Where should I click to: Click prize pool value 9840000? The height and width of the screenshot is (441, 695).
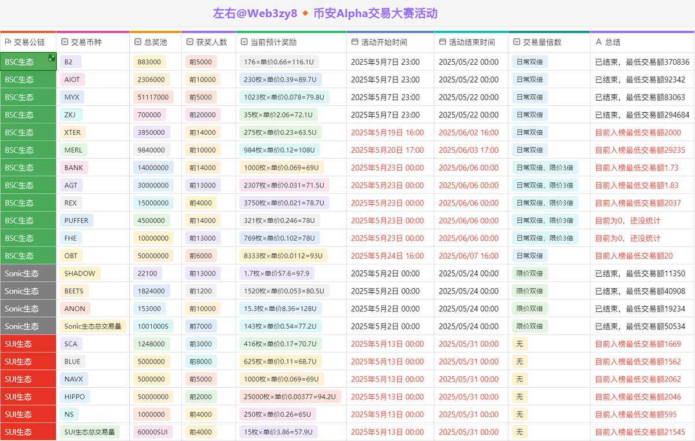pyautogui.click(x=151, y=150)
